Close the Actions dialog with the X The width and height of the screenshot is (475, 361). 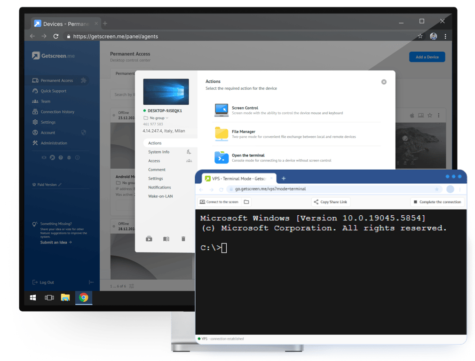point(384,82)
